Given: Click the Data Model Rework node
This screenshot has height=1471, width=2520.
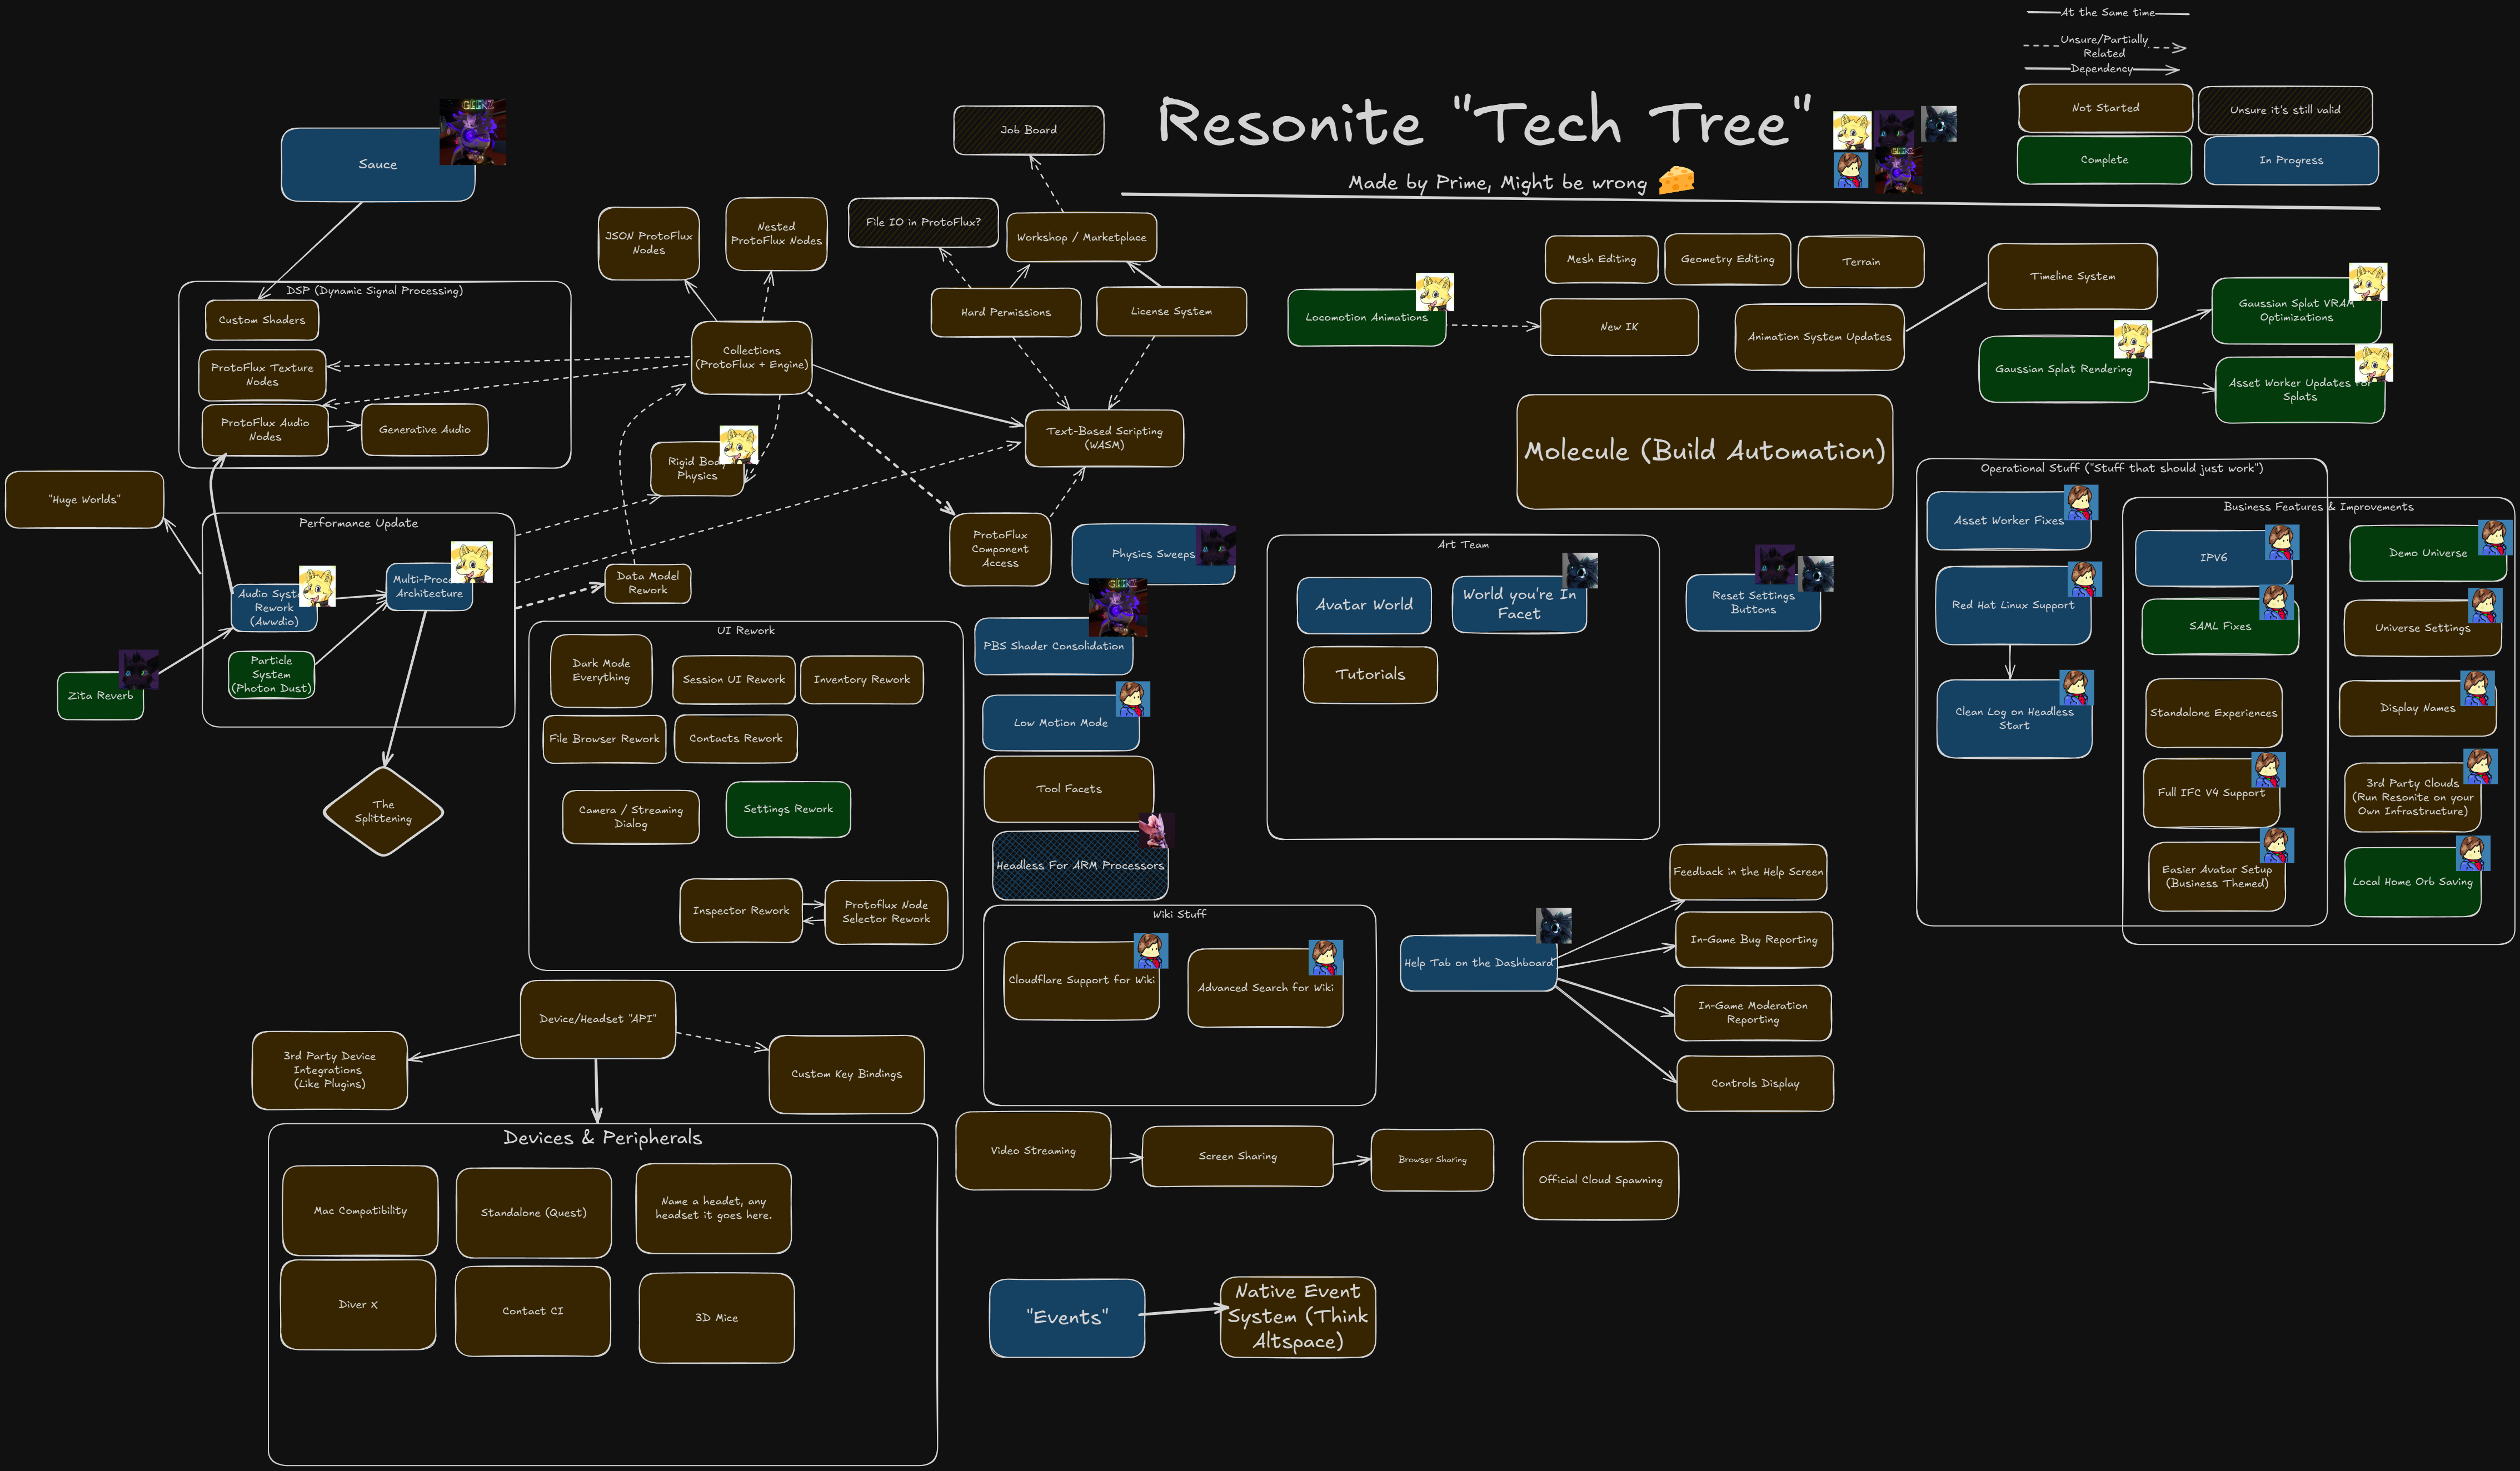Looking at the screenshot, I should pos(648,583).
